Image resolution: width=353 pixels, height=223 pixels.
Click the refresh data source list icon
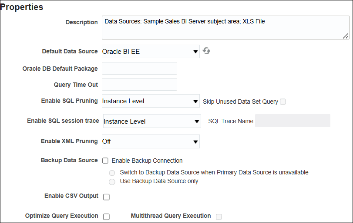pos(207,51)
